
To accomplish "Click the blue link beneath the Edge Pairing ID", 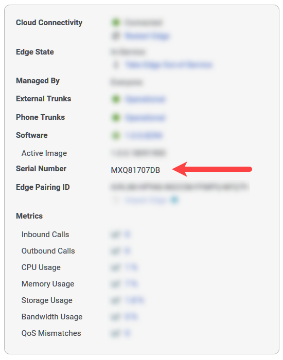I will pos(146,200).
